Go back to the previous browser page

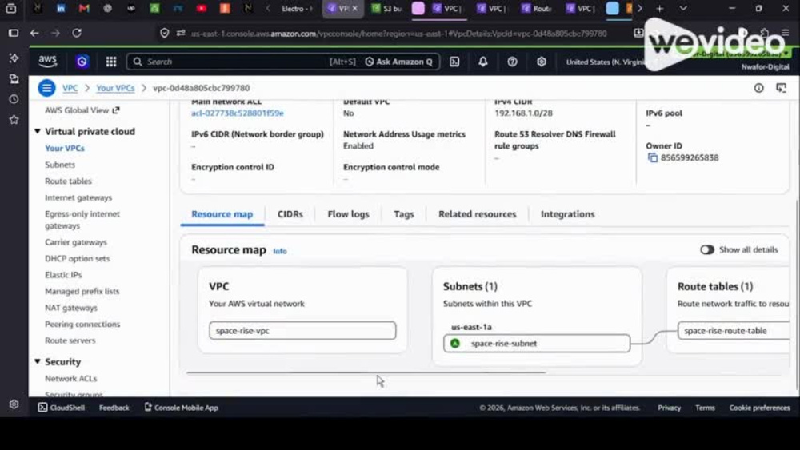[34, 33]
